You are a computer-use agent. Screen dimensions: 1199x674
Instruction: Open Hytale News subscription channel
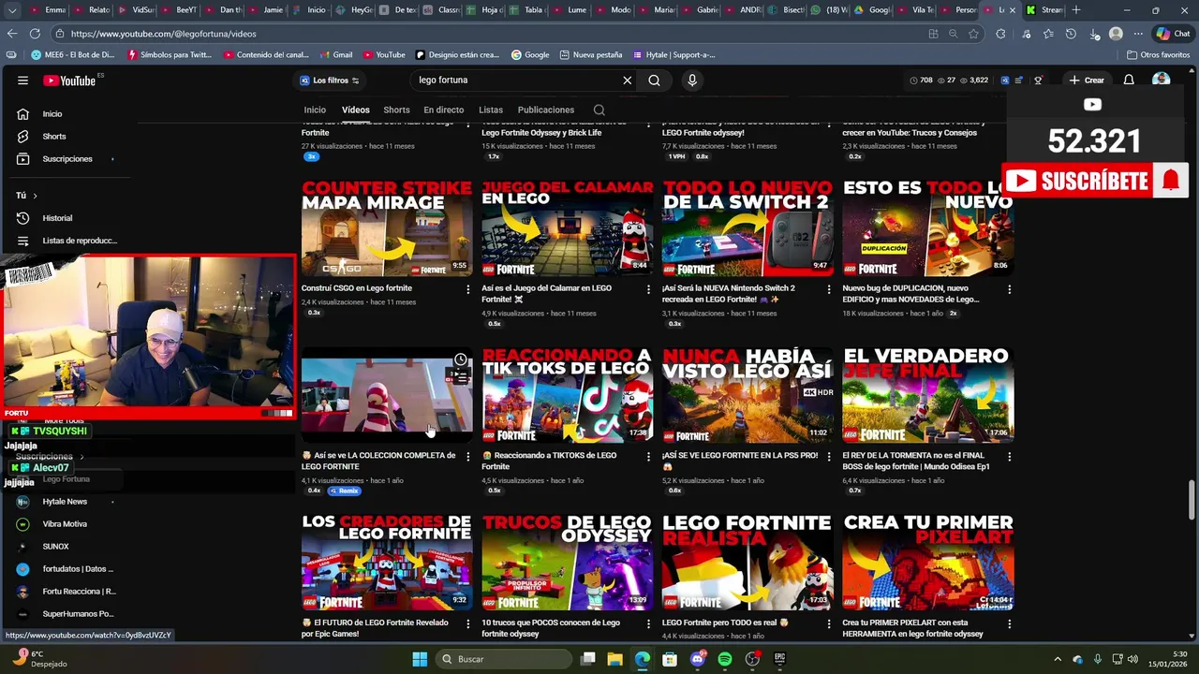(64, 502)
